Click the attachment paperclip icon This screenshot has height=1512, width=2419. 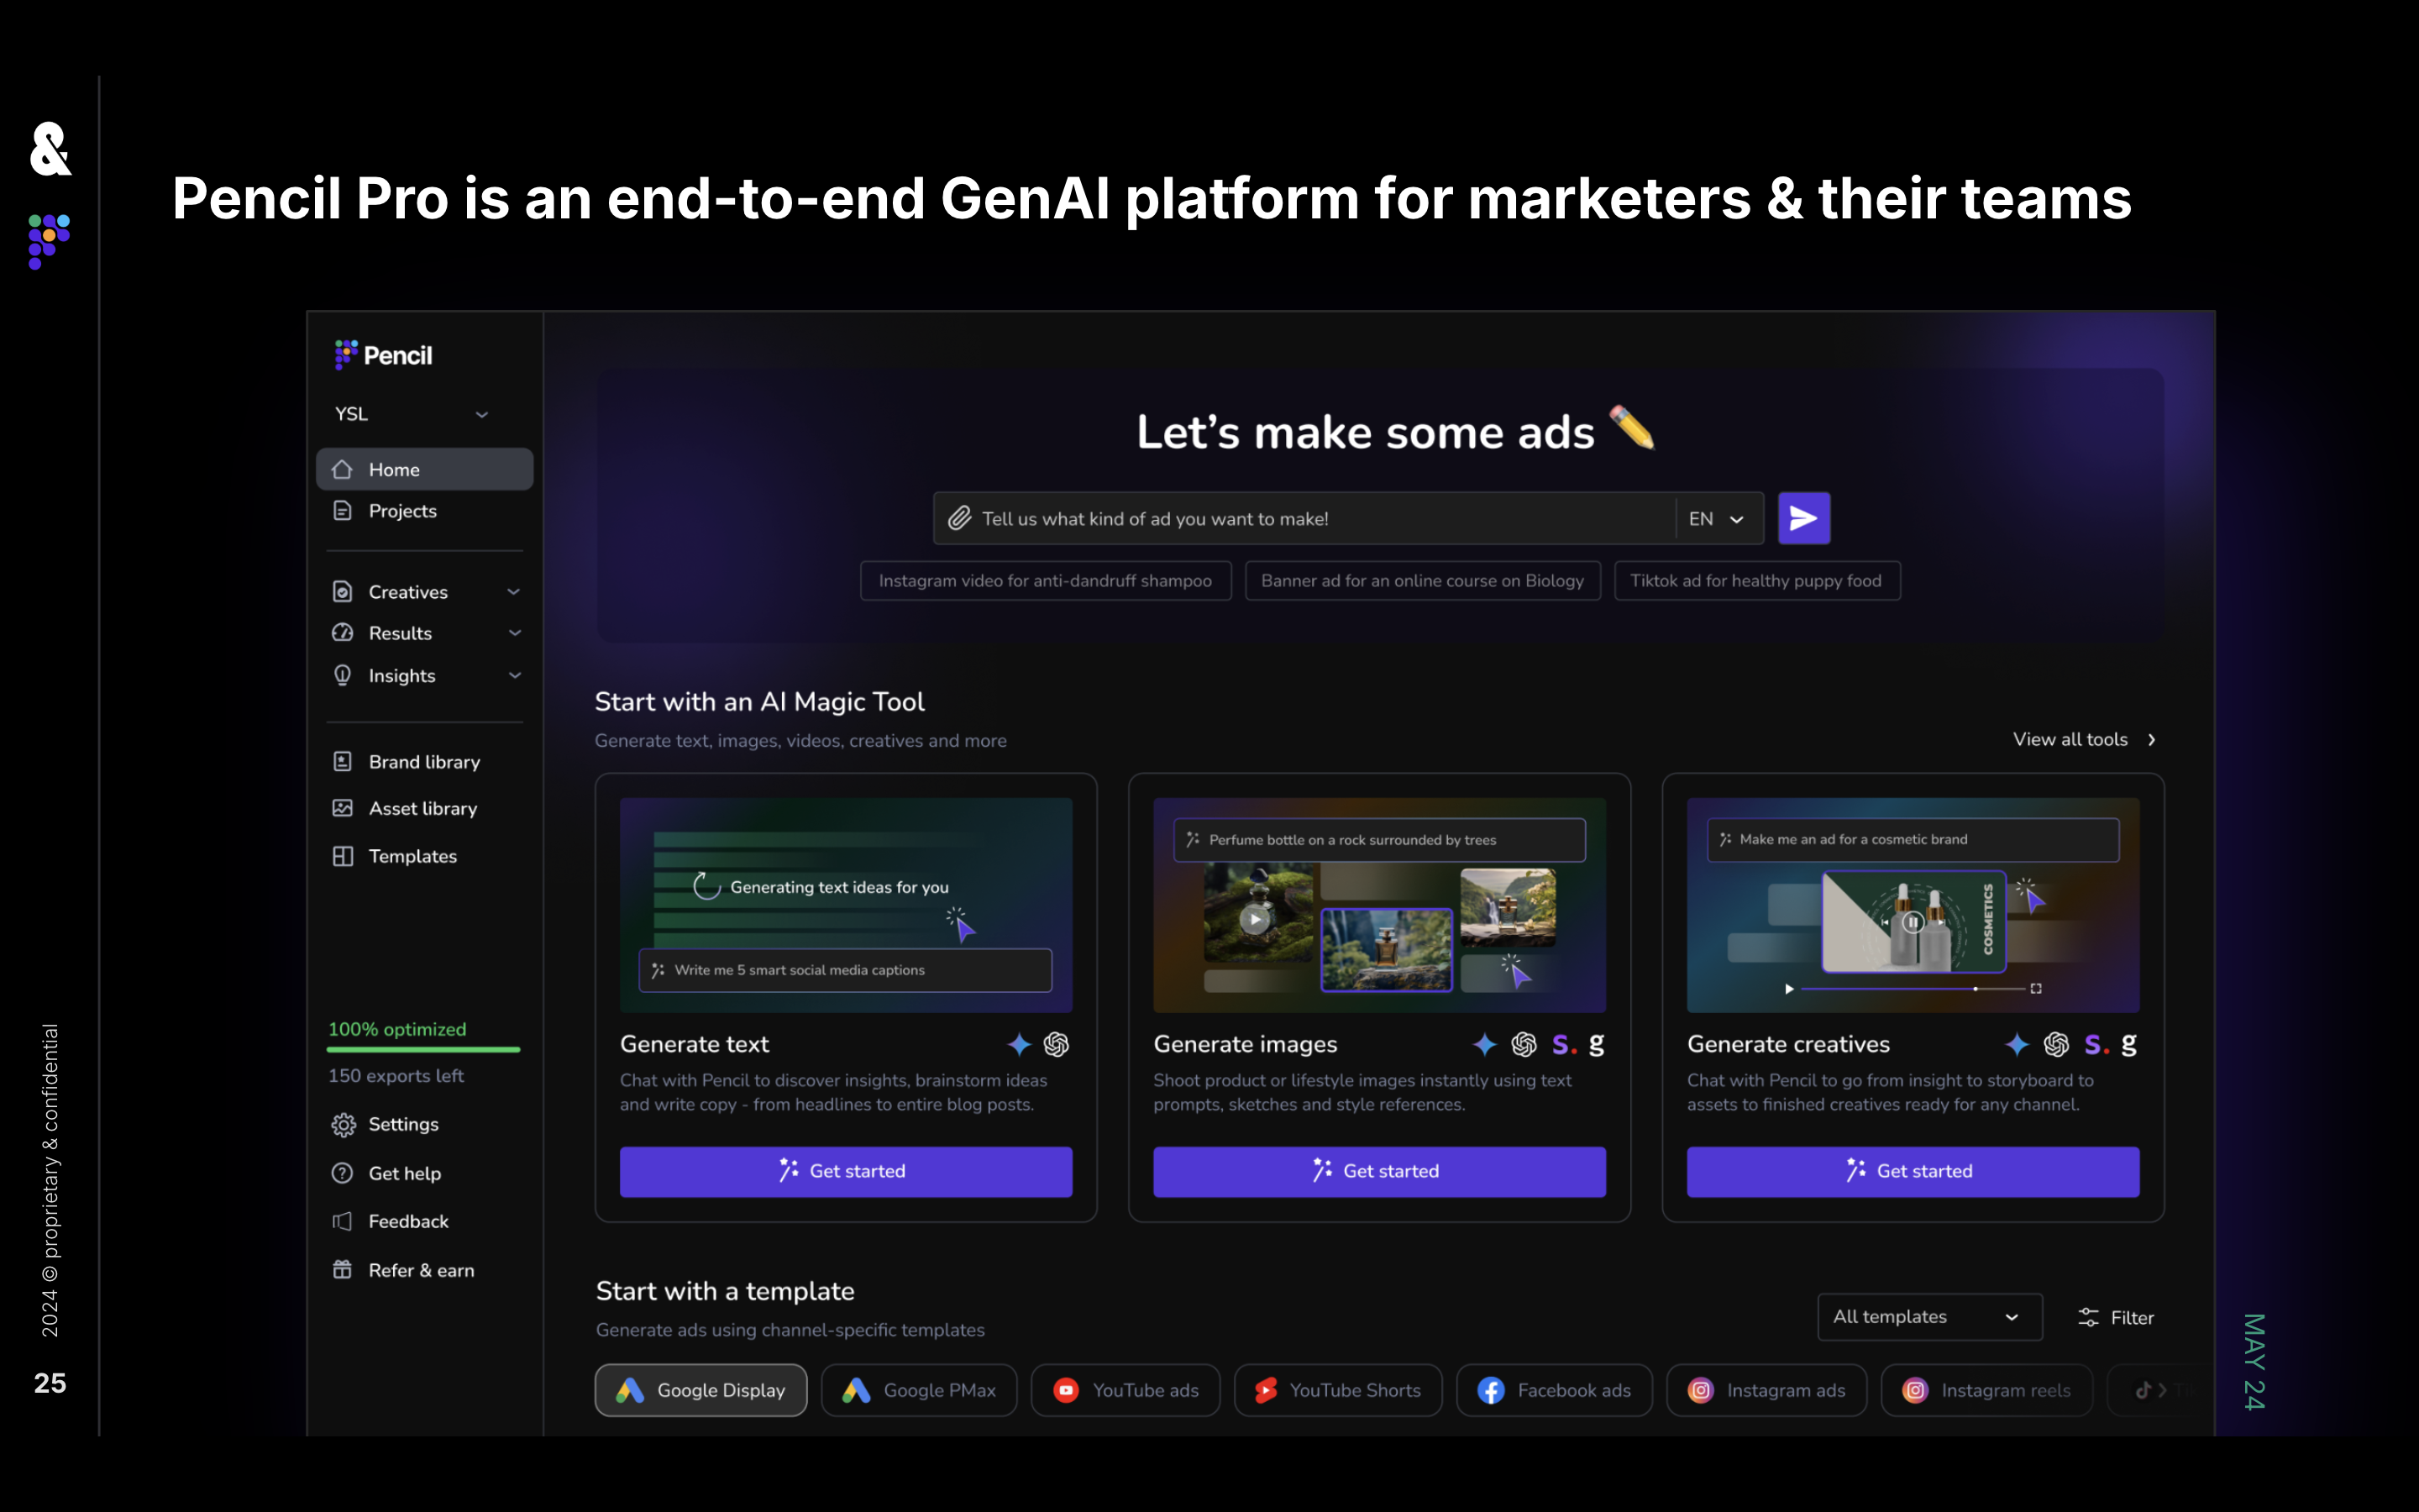click(958, 518)
